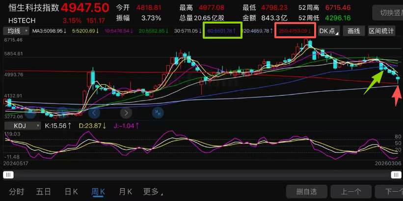This screenshot has height=201, width=403.
Task: Click the blue 60:5501.78 MA value
Action: (221, 31)
